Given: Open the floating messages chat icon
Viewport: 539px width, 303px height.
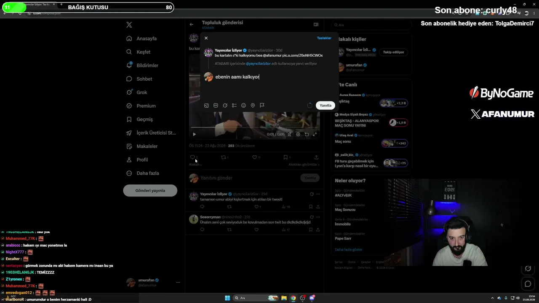Looking at the screenshot, I should click(528, 284).
